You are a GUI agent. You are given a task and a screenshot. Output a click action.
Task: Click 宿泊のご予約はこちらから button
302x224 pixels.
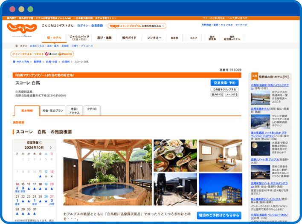[x=219, y=215]
